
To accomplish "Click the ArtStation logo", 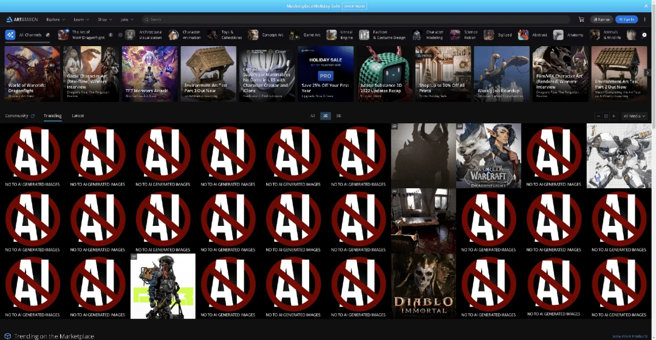I will [22, 19].
